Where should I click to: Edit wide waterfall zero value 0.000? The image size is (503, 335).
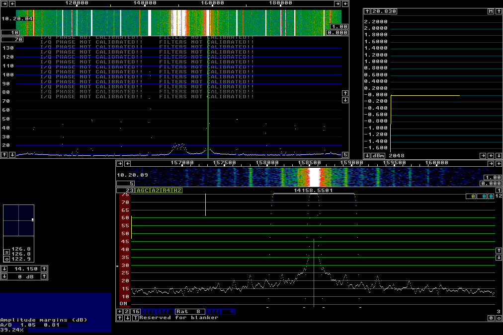pyautogui.click(x=337, y=32)
